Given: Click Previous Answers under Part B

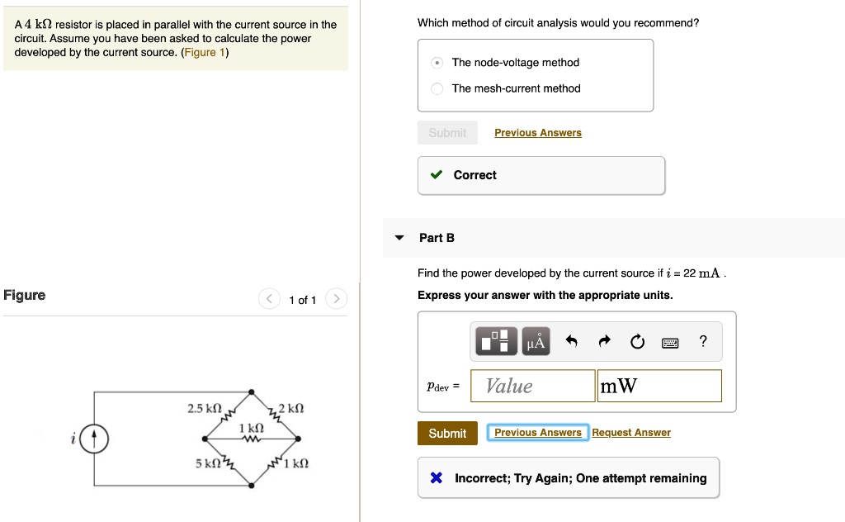Looking at the screenshot, I should coord(537,432).
